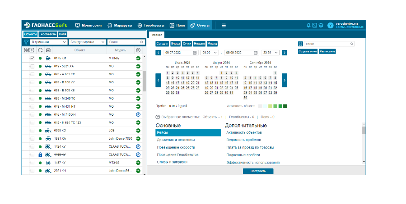
Task: Switch to the Геообъекты tab in left panel
Action: click(47, 34)
